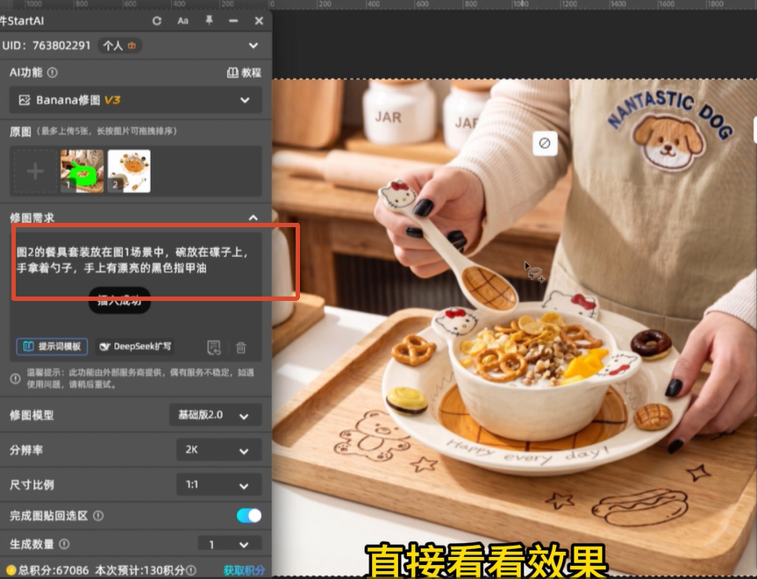Click the crown badge next to 个人
This screenshot has height=579, width=757.
coord(132,46)
